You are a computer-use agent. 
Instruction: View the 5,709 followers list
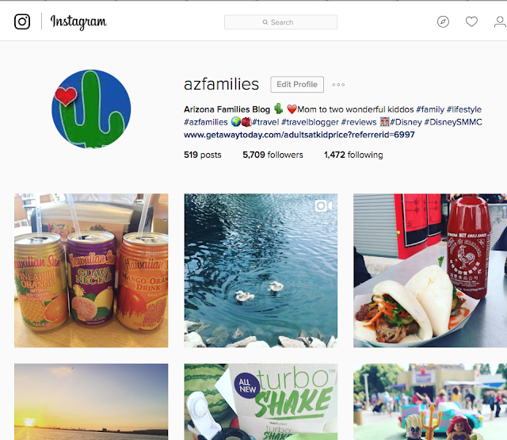273,155
